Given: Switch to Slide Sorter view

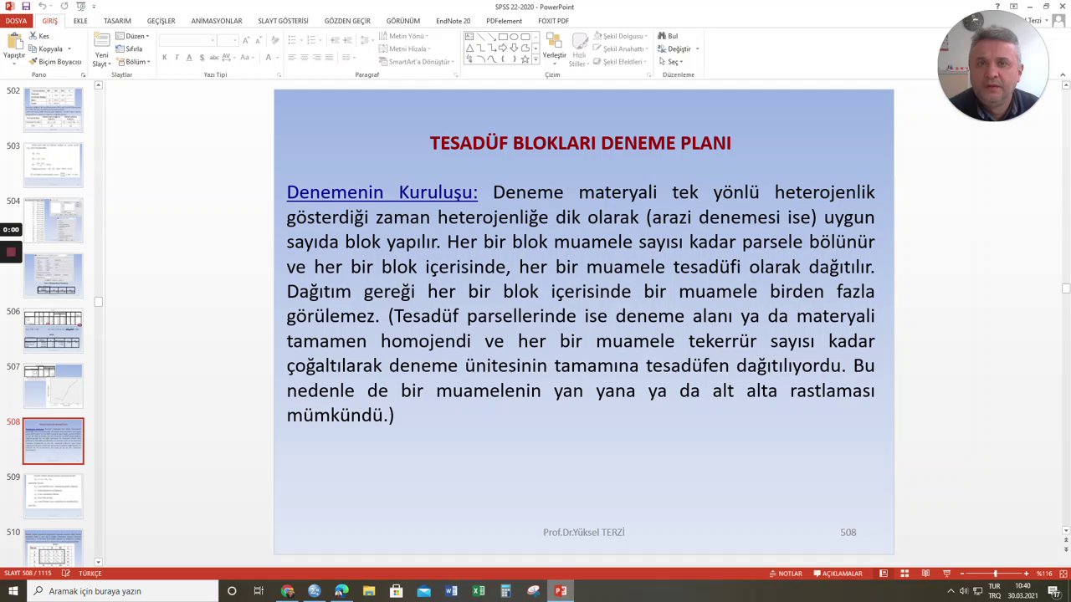Looking at the screenshot, I should pyautogui.click(x=904, y=574).
